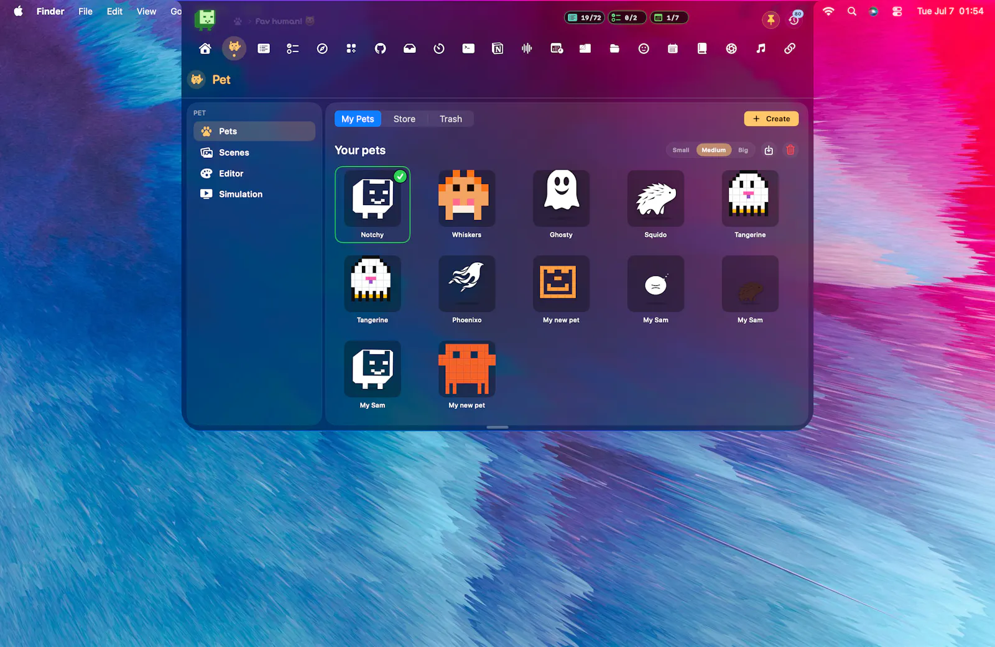Screen dimensions: 995x647
Task: Click the Wi-Fi status icon
Action: tap(828, 11)
